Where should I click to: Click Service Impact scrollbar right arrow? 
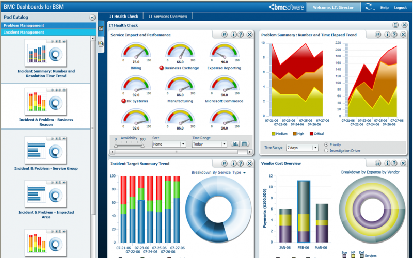pyautogui.click(x=250, y=152)
